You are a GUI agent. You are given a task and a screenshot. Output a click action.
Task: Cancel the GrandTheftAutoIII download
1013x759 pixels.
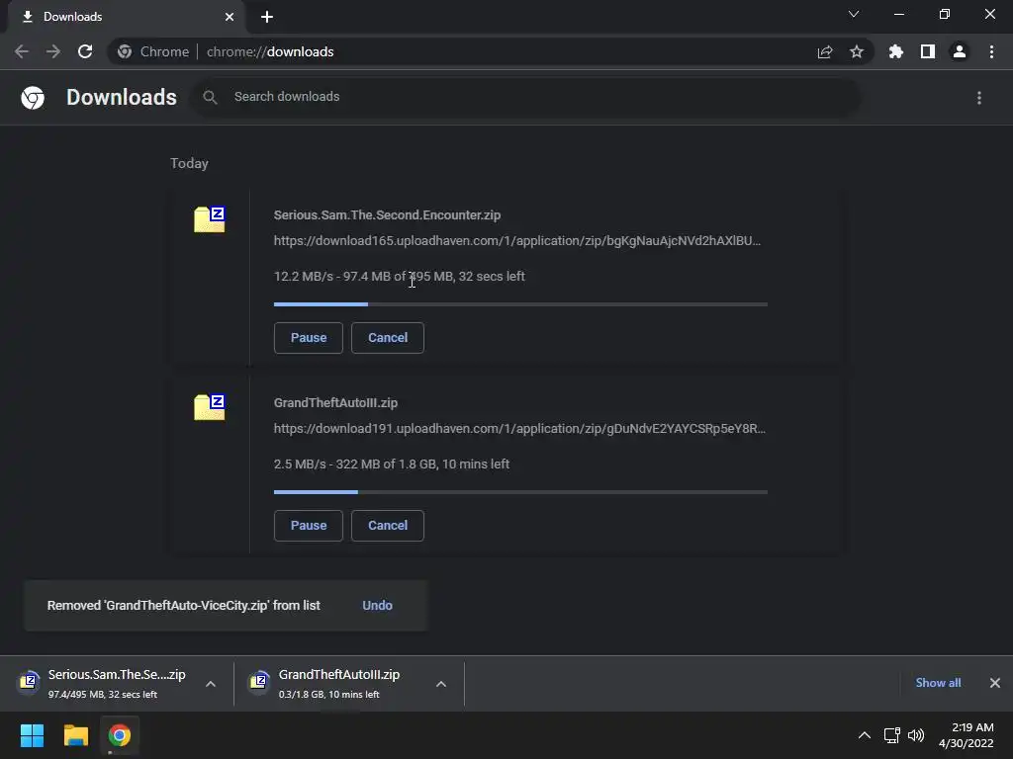click(388, 526)
